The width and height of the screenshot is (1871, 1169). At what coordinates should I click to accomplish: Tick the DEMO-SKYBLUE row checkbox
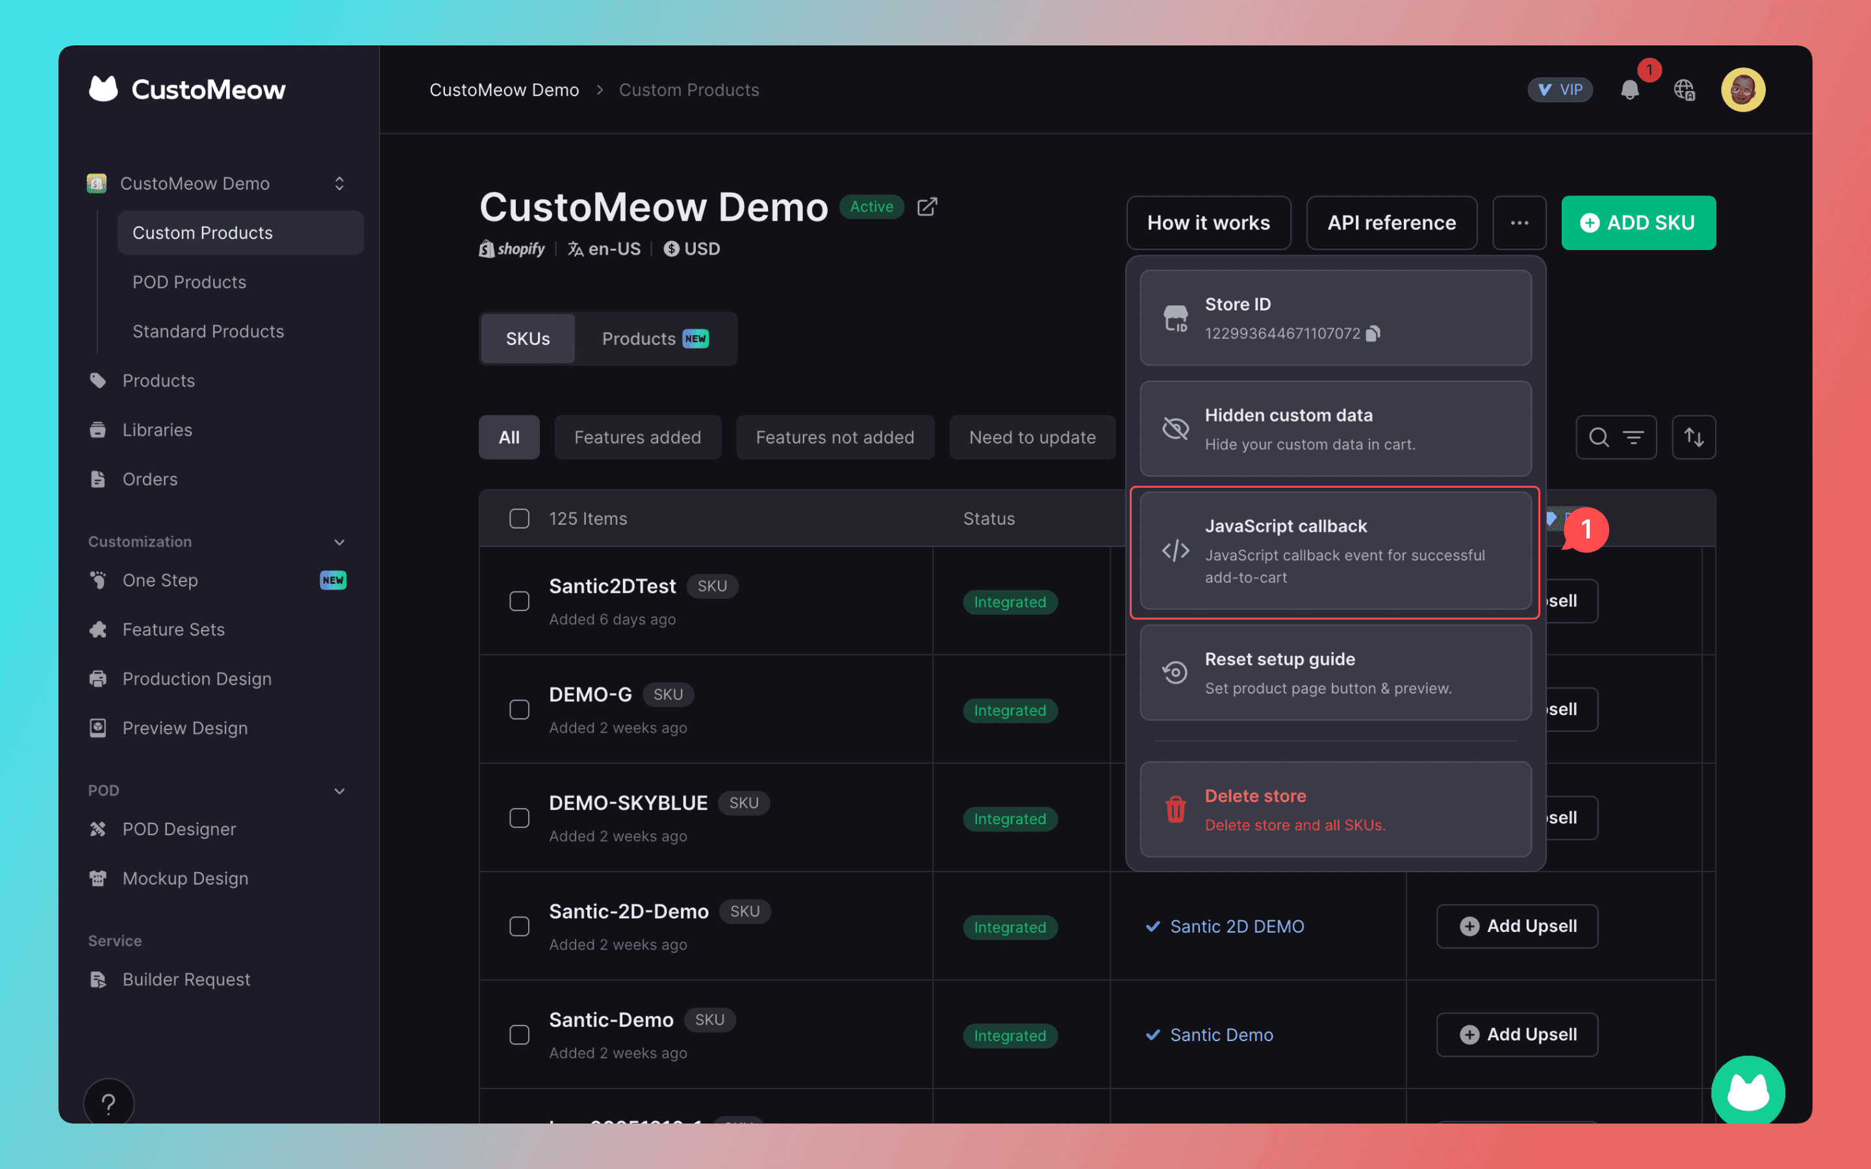click(x=520, y=818)
